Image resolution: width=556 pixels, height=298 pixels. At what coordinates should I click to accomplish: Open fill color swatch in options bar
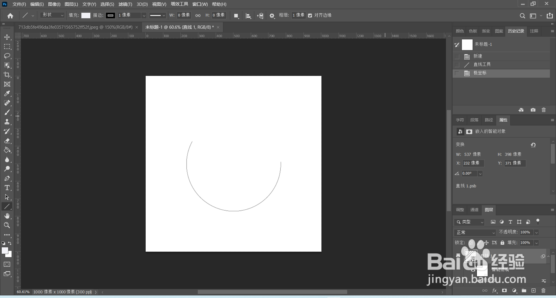pyautogui.click(x=86, y=16)
